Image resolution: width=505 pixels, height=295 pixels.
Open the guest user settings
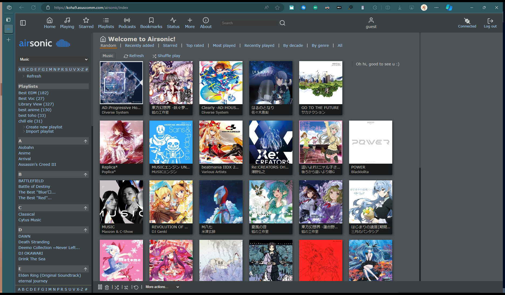coord(371,23)
